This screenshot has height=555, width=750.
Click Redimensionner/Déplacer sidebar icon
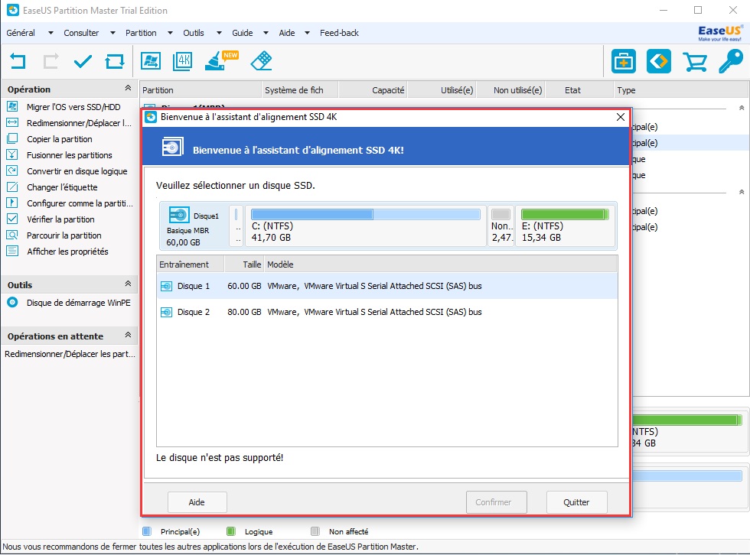pyautogui.click(x=12, y=123)
